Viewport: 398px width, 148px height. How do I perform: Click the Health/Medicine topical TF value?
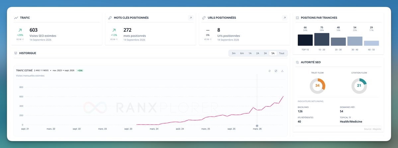pyautogui.click(x=351, y=122)
